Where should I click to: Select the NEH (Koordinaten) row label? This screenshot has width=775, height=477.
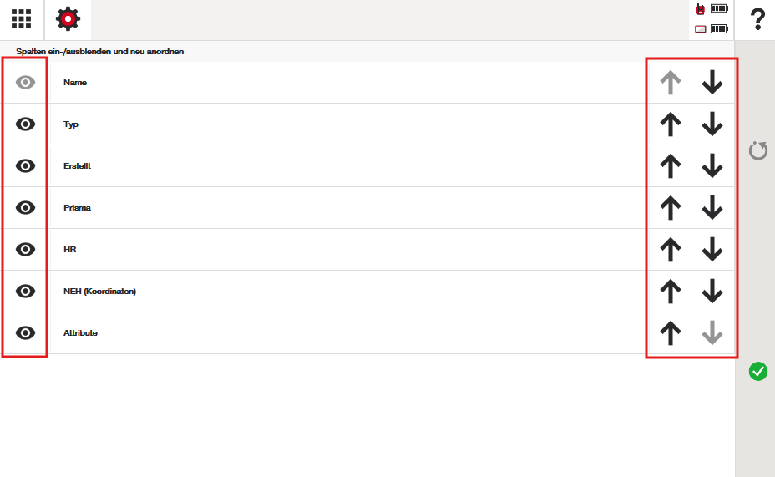99,292
